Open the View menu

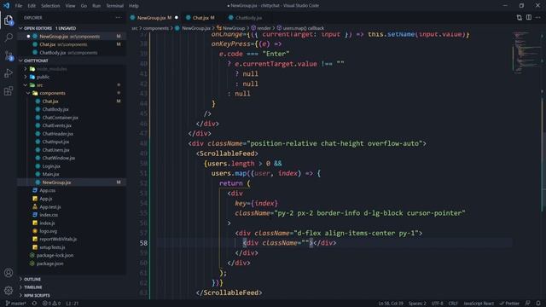70,6
